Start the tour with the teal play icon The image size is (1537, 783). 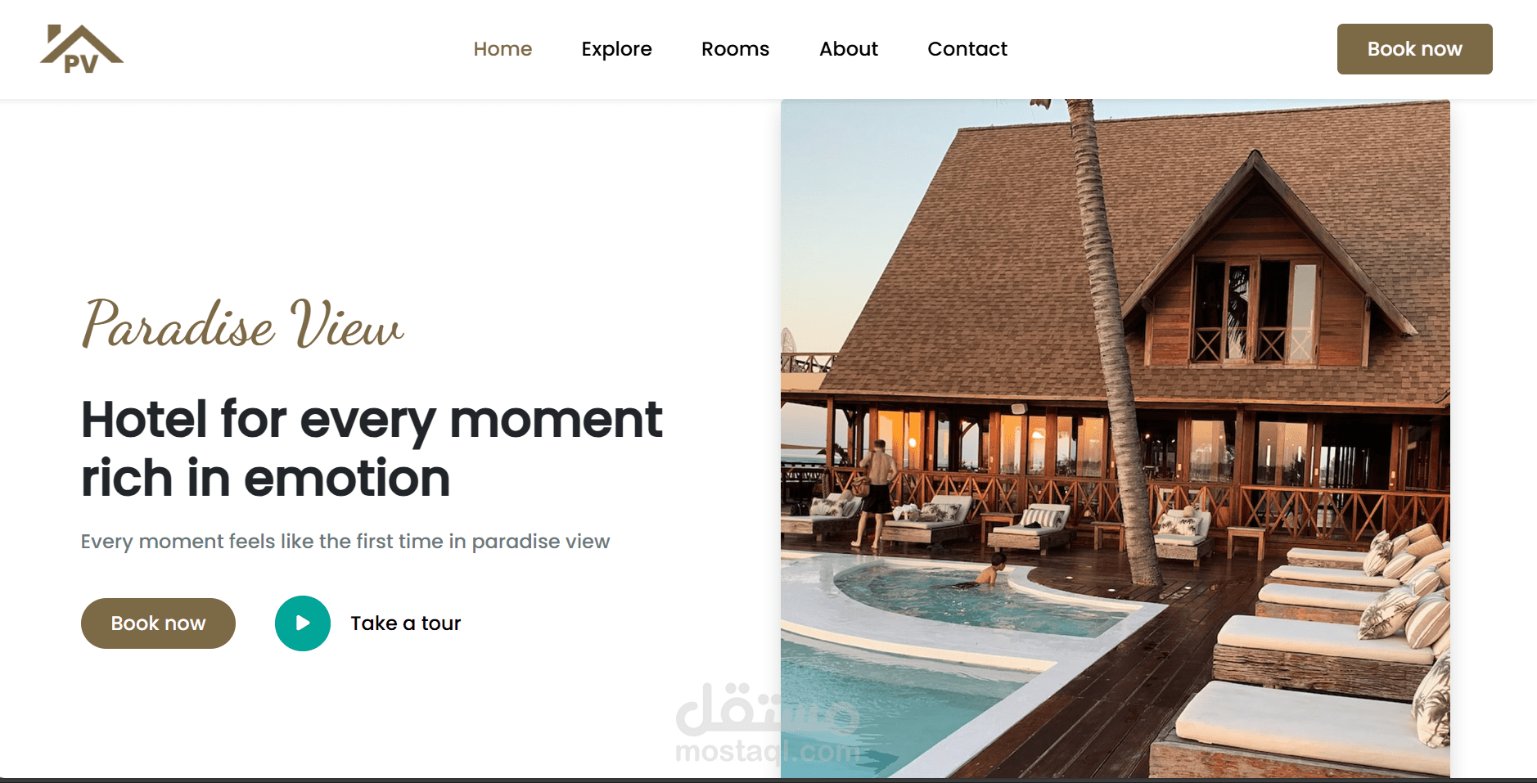(303, 623)
